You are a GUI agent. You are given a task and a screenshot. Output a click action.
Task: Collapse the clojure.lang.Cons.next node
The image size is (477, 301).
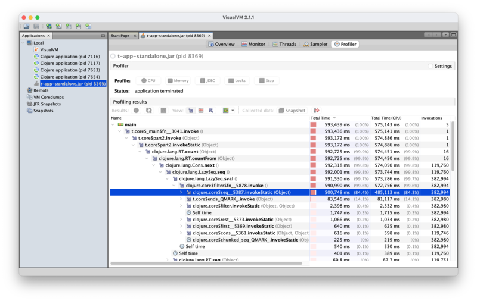[x=154, y=165]
